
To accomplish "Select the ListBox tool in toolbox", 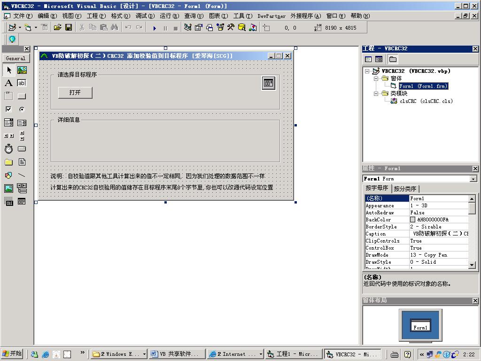I will (22, 123).
